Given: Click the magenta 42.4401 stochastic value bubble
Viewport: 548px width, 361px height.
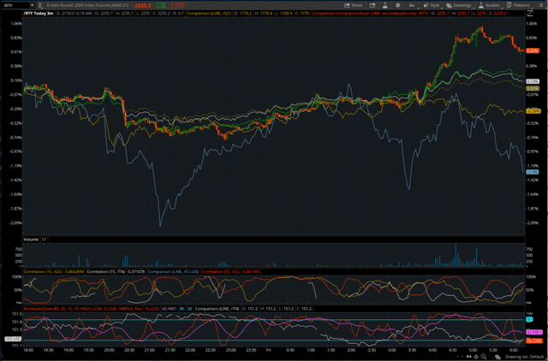Looking at the screenshot, I should (x=534, y=332).
